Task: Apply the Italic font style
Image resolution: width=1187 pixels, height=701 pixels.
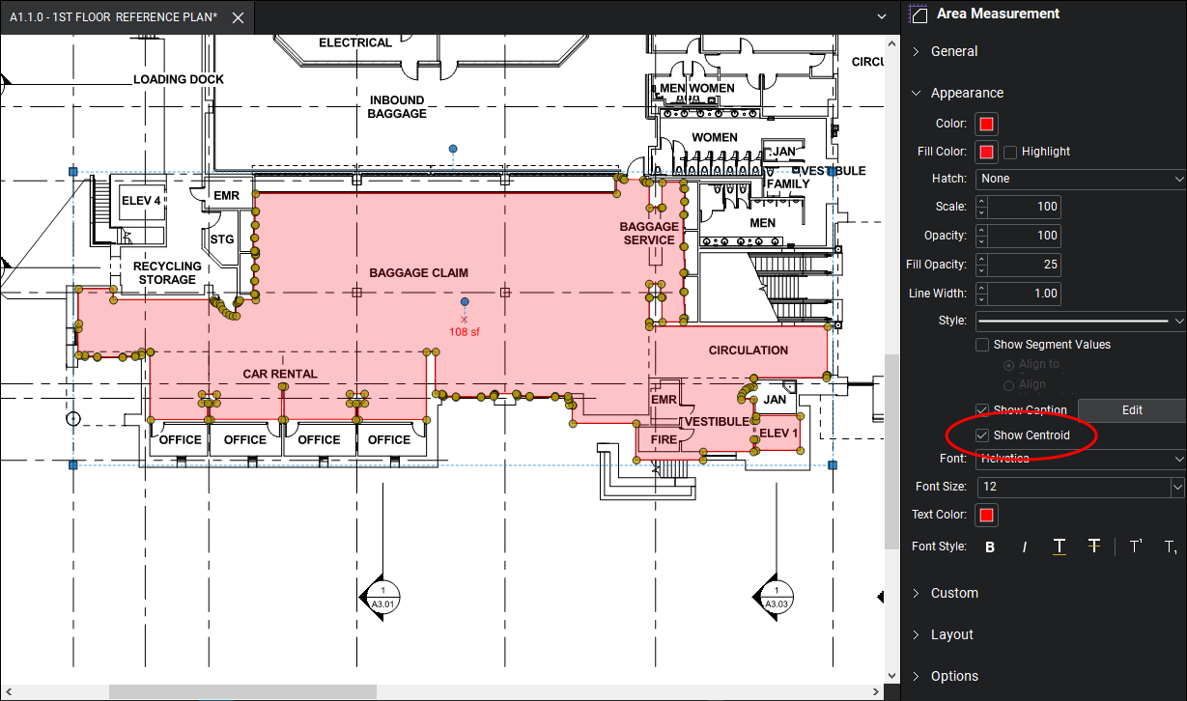Action: click(x=1025, y=547)
